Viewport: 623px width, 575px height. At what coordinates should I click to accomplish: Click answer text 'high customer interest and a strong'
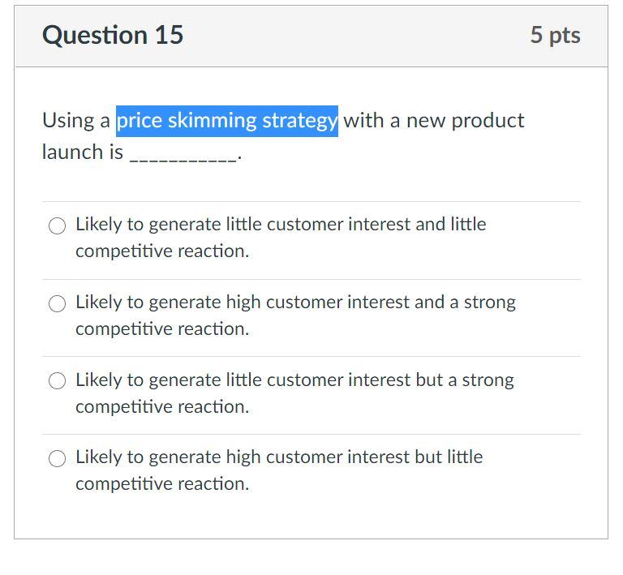coord(371,303)
